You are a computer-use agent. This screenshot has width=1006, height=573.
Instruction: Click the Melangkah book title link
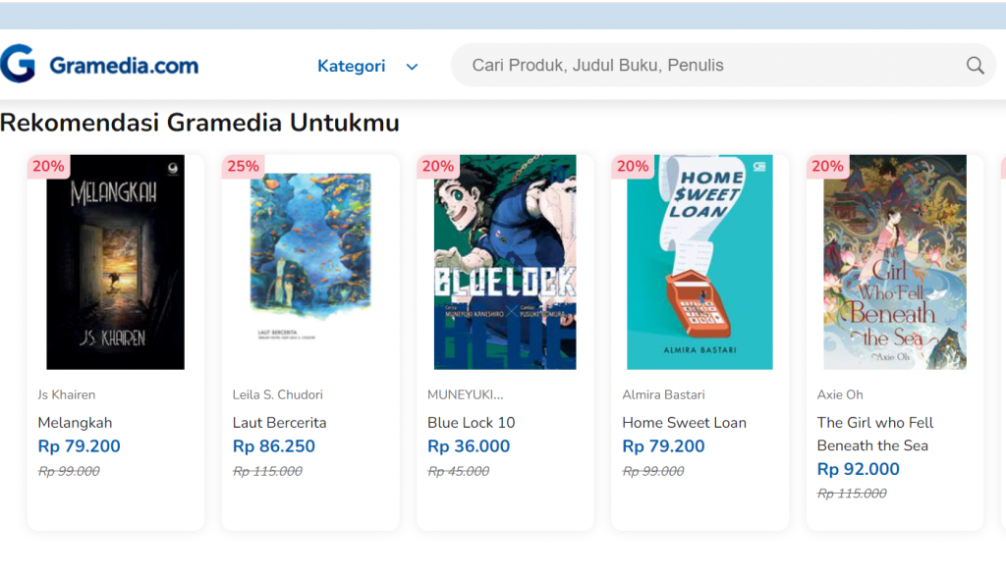coord(75,423)
